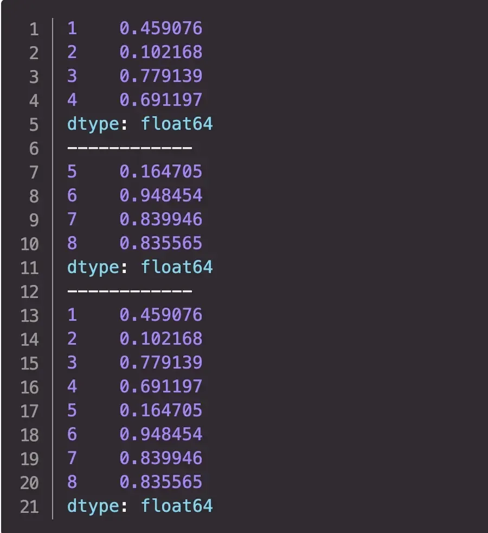The height and width of the screenshot is (533, 488).
Task: Click value 0.835565 on line 10
Action: tap(161, 243)
